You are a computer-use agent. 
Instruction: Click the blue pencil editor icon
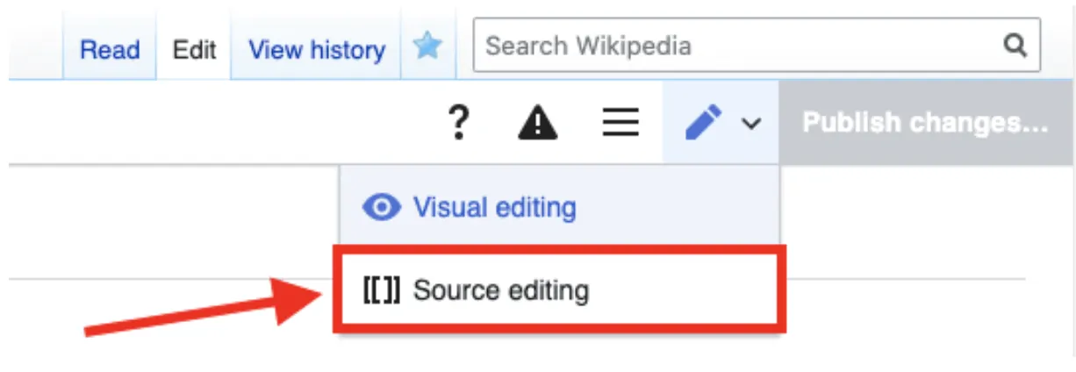[703, 123]
